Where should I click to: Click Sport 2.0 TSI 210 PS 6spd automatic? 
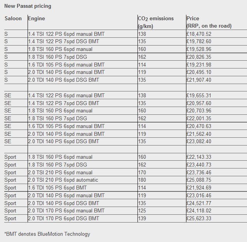click(63, 180)
